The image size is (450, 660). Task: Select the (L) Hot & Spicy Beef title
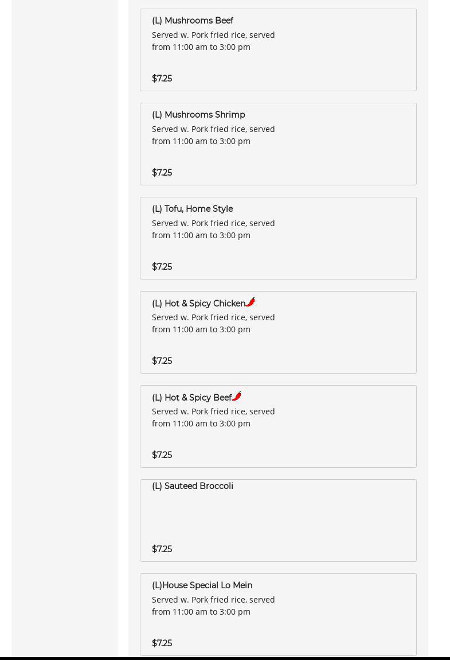click(x=191, y=398)
